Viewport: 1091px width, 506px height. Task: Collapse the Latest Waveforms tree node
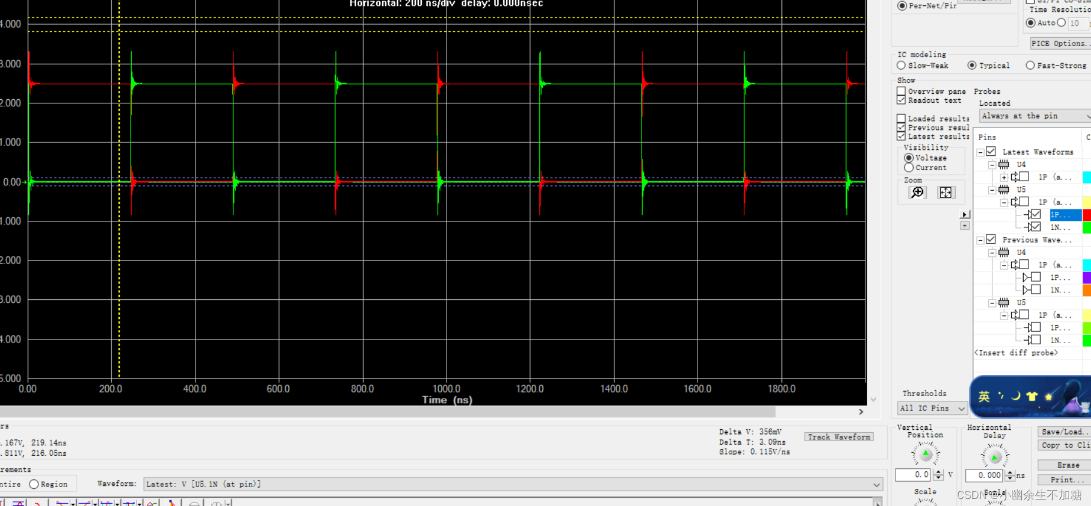click(x=980, y=152)
